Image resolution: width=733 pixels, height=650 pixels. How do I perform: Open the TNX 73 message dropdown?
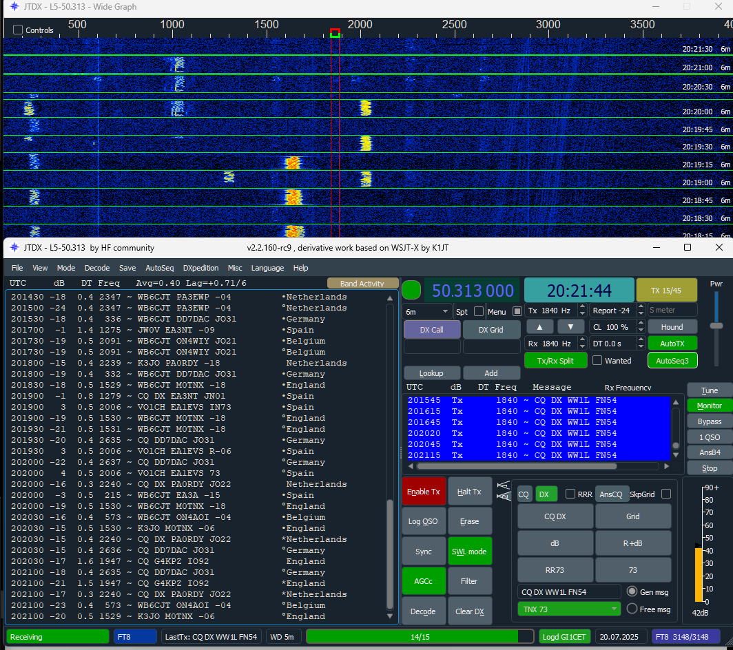(x=568, y=609)
